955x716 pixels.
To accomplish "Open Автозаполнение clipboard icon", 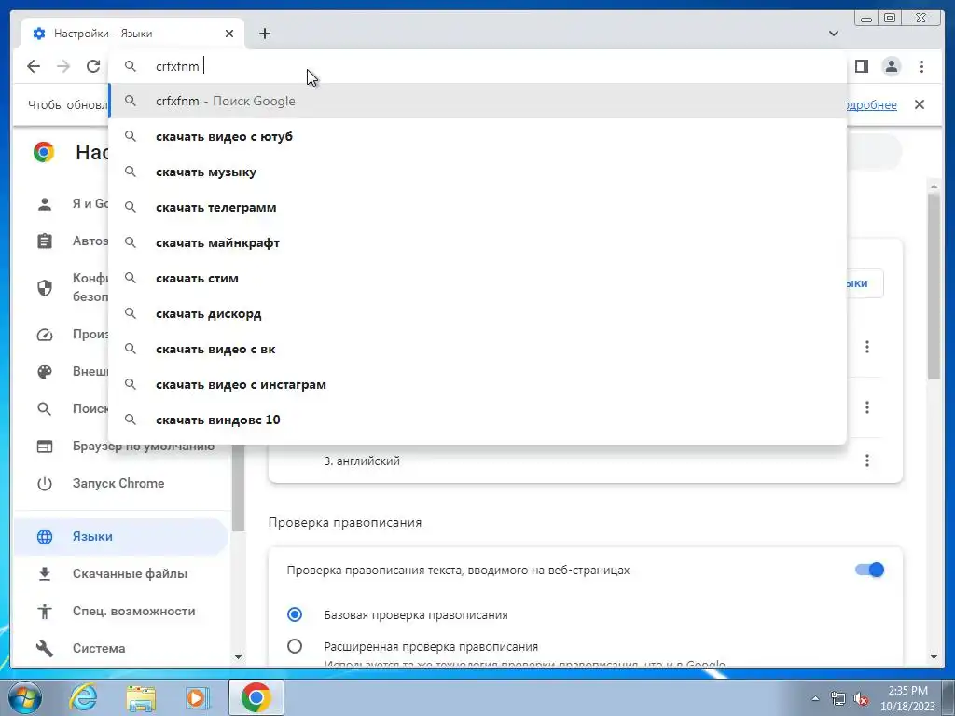I will coord(45,241).
